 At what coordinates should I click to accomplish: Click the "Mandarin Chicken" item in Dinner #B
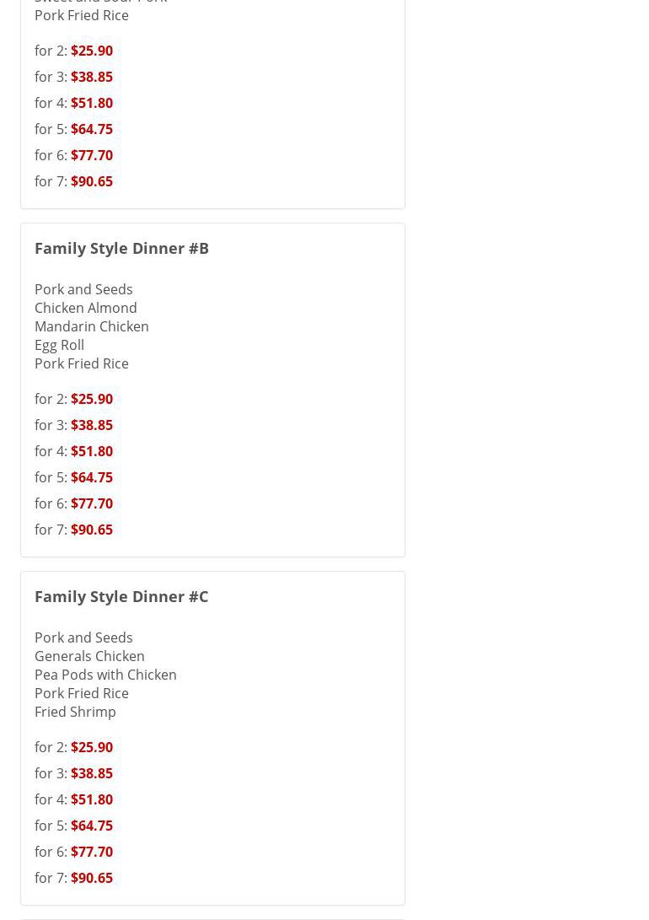tap(92, 326)
